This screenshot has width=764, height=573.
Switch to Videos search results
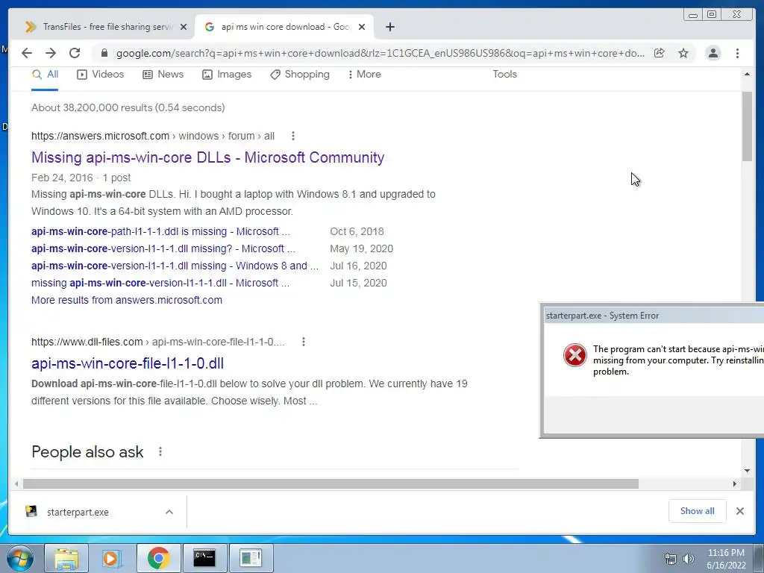[x=101, y=75]
